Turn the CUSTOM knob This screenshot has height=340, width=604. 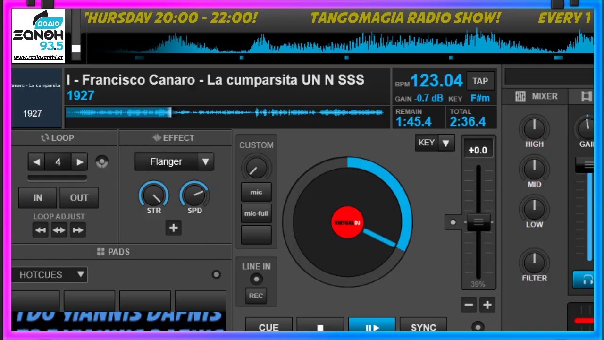click(x=256, y=168)
